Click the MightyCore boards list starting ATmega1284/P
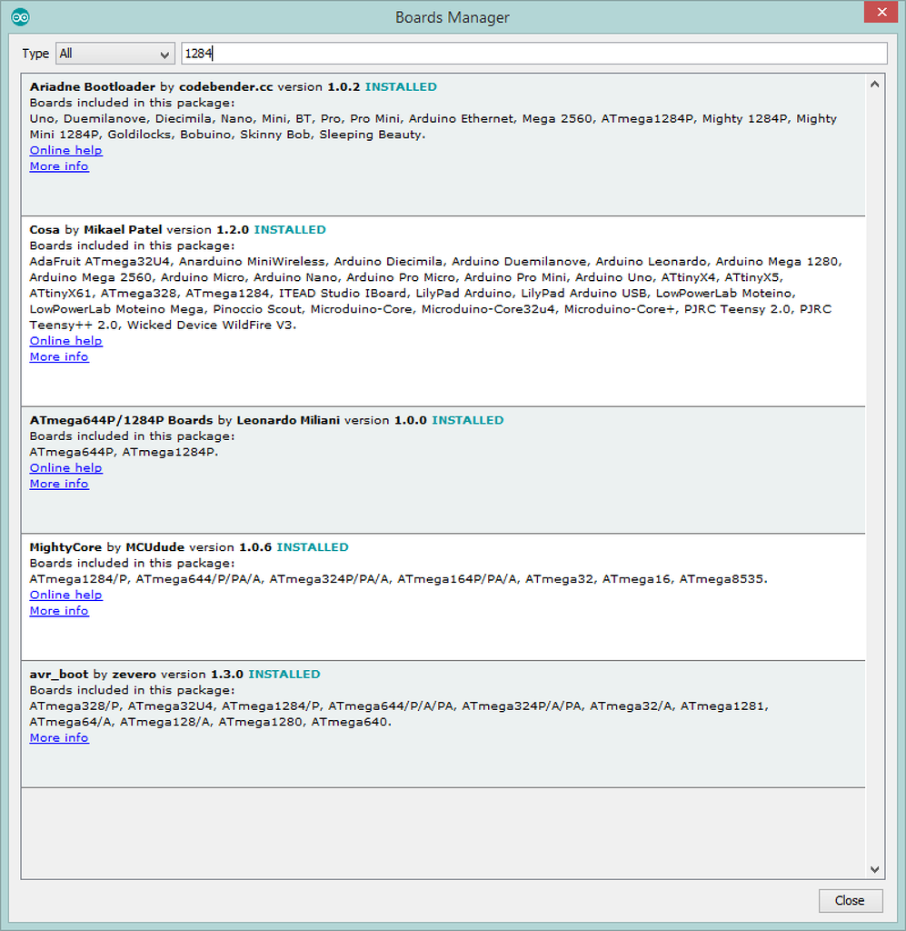Image resolution: width=906 pixels, height=931 pixels. tap(399, 579)
